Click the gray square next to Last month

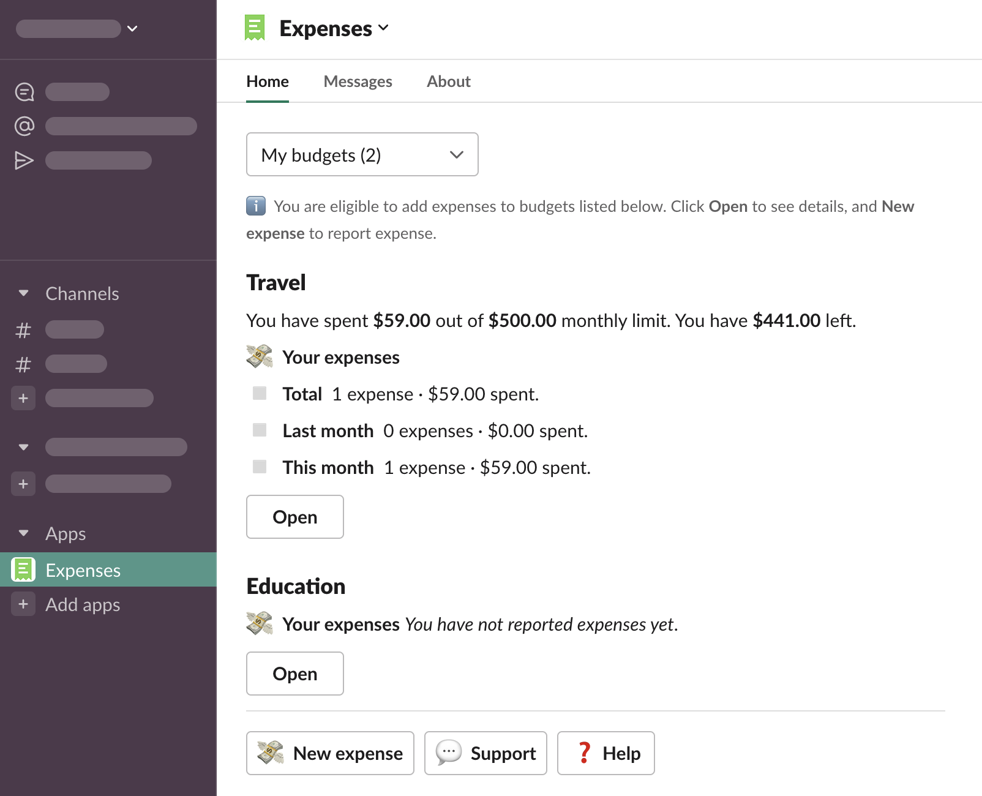click(260, 430)
